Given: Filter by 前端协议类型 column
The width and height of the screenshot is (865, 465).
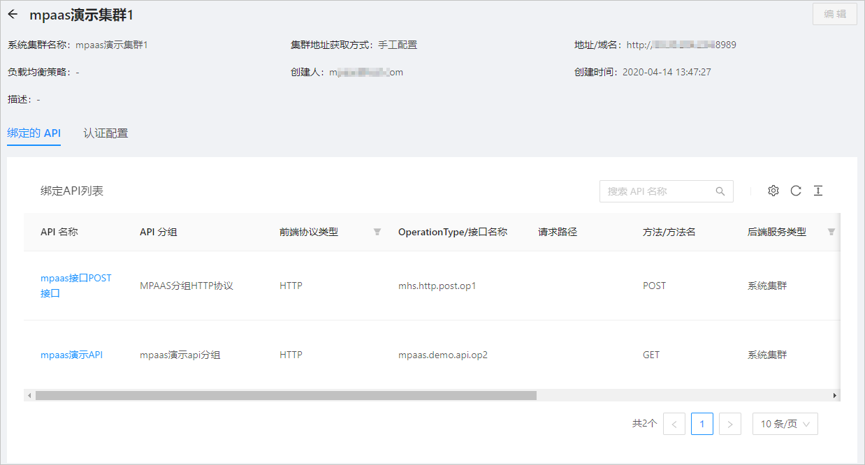Looking at the screenshot, I should pos(377,232).
